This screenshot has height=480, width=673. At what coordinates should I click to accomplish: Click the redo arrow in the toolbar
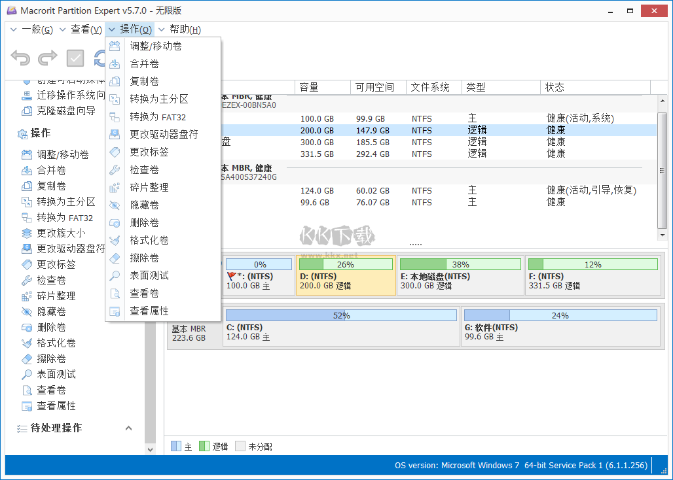tap(47, 58)
